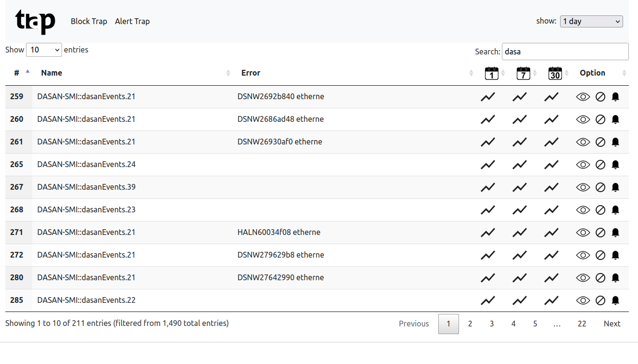The image size is (638, 364).
Task: Sort by 1-day calendar column
Action: click(x=491, y=73)
